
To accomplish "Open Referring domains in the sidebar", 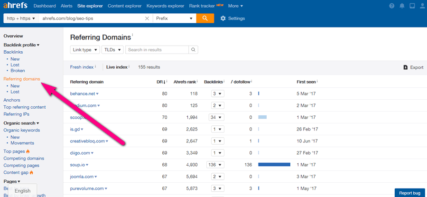I will coord(22,79).
